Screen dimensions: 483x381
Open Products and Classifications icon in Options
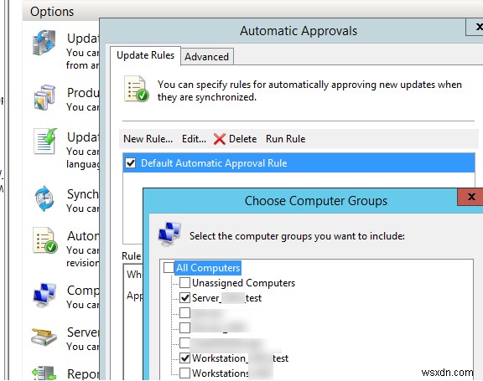(44, 97)
